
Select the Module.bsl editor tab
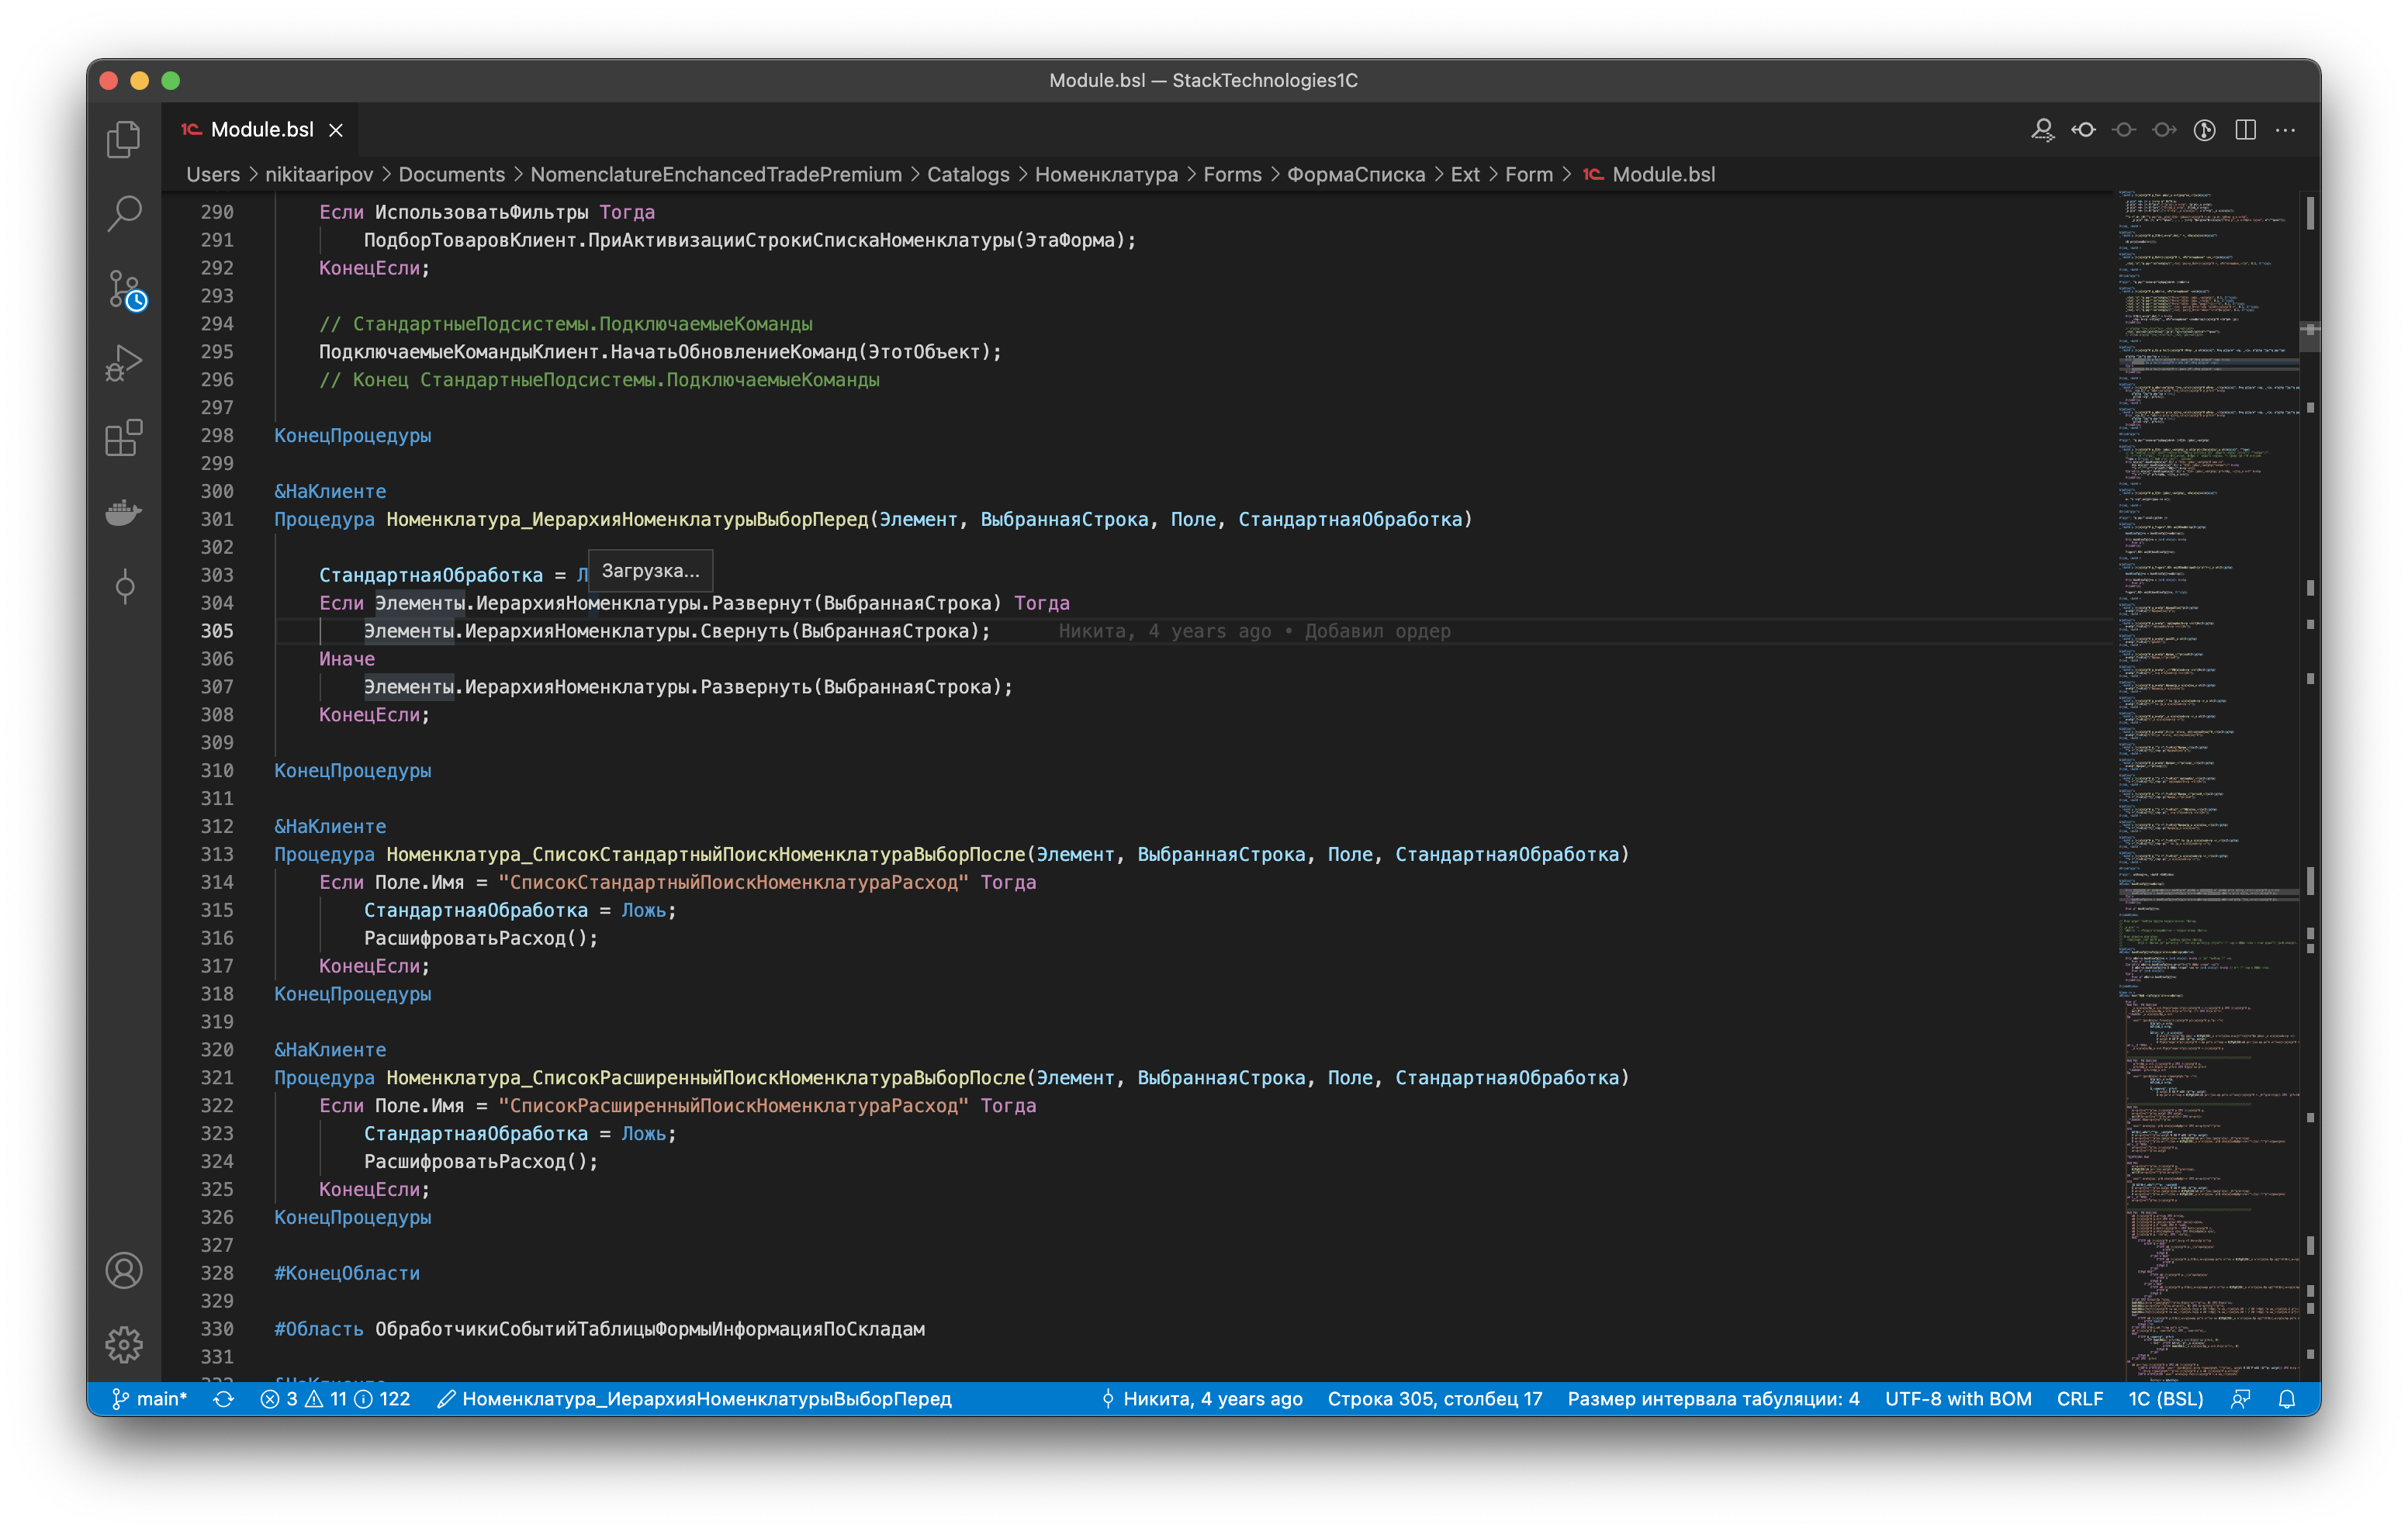pos(262,130)
